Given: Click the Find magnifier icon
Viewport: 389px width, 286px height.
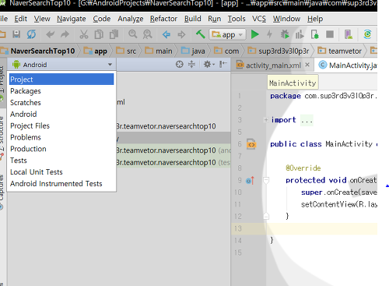Looking at the screenshot, I should [x=133, y=34].
